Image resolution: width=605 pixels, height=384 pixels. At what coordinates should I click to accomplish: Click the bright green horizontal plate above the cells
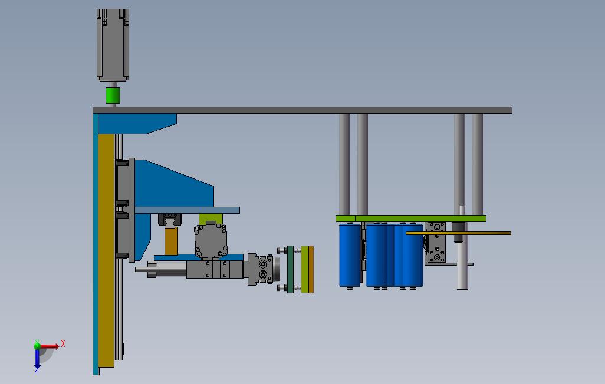pos(411,219)
